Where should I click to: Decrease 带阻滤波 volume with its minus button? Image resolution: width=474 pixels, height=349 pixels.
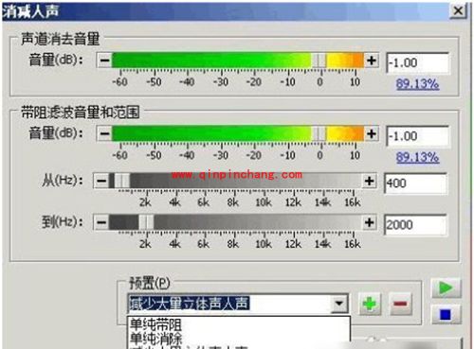tap(104, 133)
